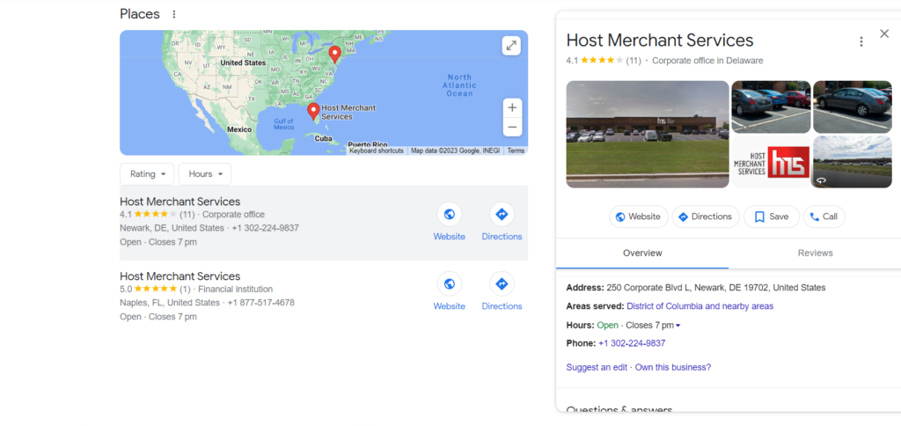
Task: Save this business with the Save button
Action: pyautogui.click(x=771, y=217)
